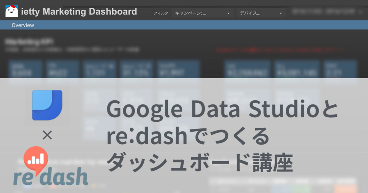
Task: Open the キャンペーン filter dropdown
Action: 203,13
